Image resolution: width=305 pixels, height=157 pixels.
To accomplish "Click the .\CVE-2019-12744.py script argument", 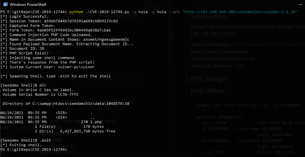I will [107, 12].
